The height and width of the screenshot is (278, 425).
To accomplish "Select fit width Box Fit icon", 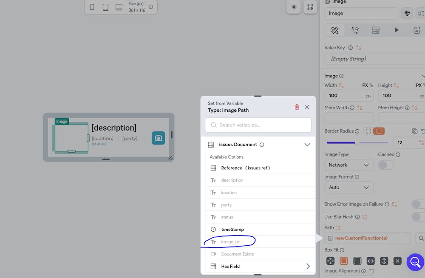I will point(371,261).
